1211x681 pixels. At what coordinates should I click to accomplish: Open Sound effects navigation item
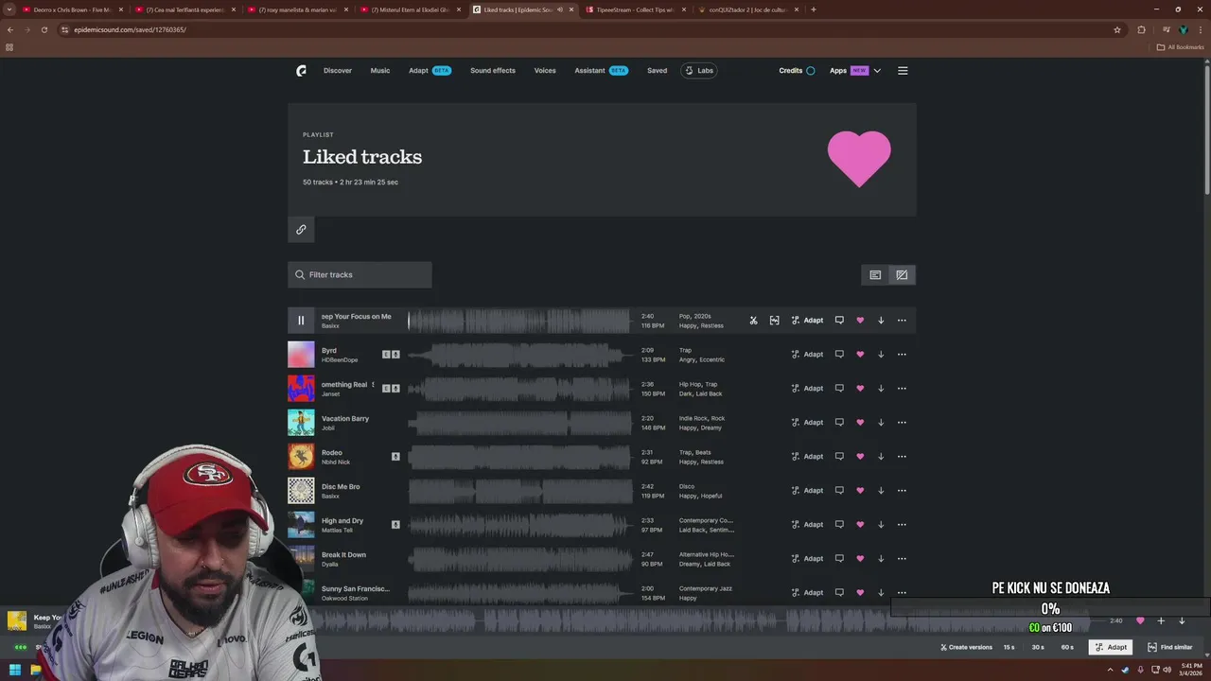point(493,71)
